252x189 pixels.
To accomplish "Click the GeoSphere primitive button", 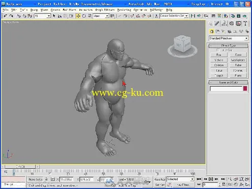I will (x=238, y=60).
